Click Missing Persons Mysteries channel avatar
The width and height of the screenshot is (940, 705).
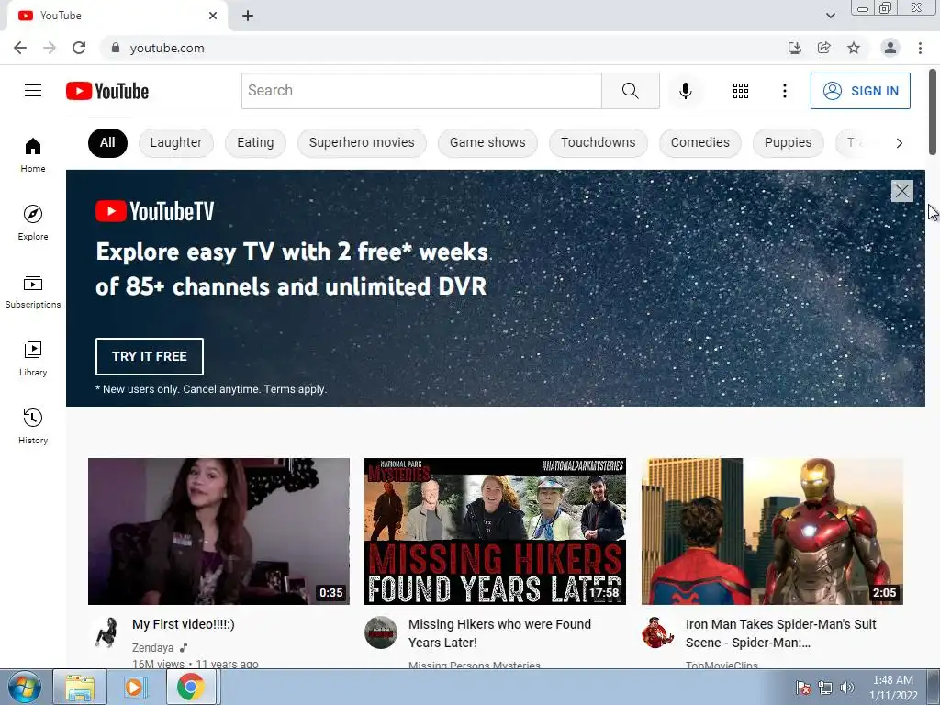tap(381, 632)
